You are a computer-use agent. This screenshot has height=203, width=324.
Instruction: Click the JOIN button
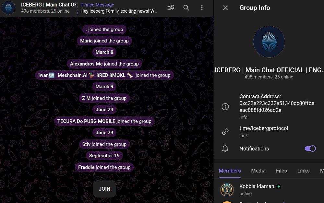click(104, 189)
